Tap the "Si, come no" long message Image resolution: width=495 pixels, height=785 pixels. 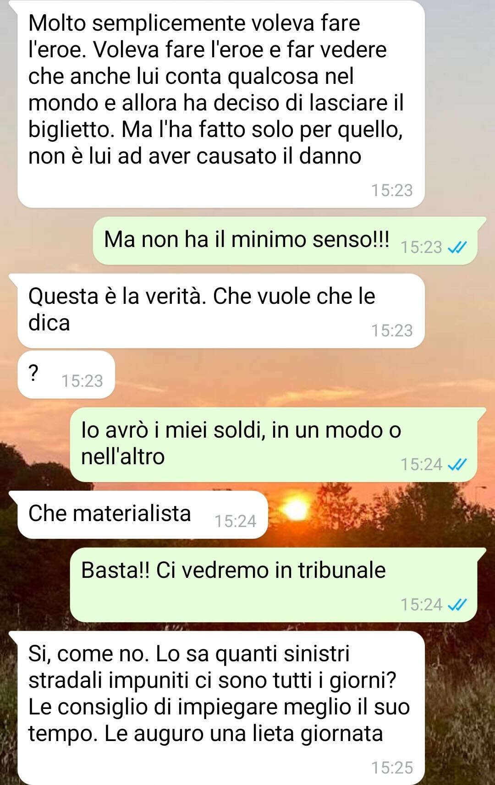pos(221,708)
